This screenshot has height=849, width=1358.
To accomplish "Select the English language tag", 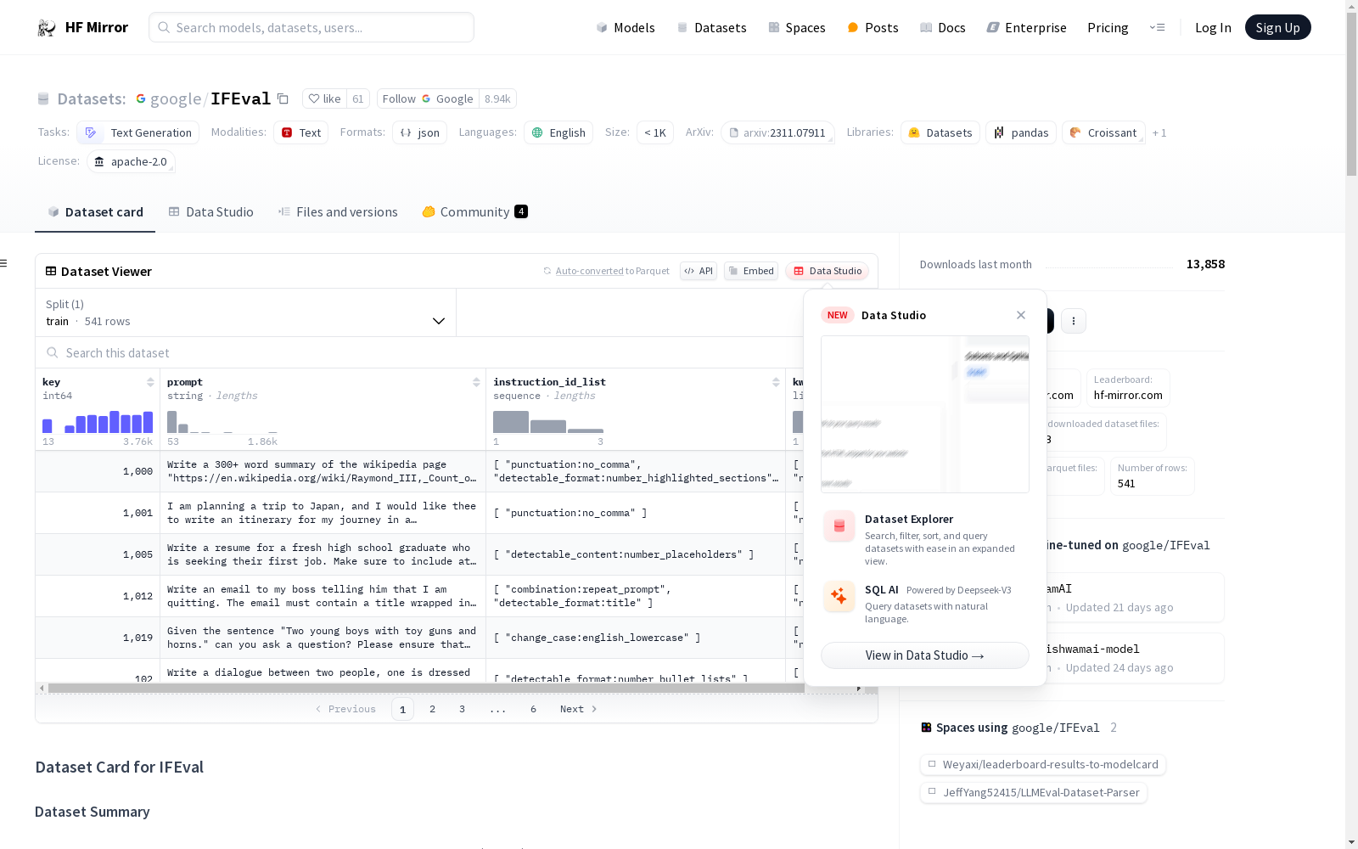I will (558, 132).
